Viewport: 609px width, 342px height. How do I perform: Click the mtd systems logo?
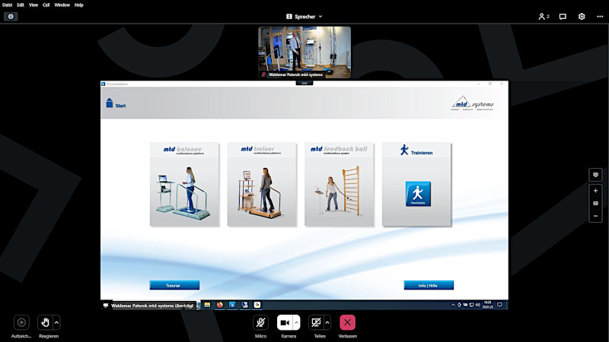pyautogui.click(x=472, y=103)
